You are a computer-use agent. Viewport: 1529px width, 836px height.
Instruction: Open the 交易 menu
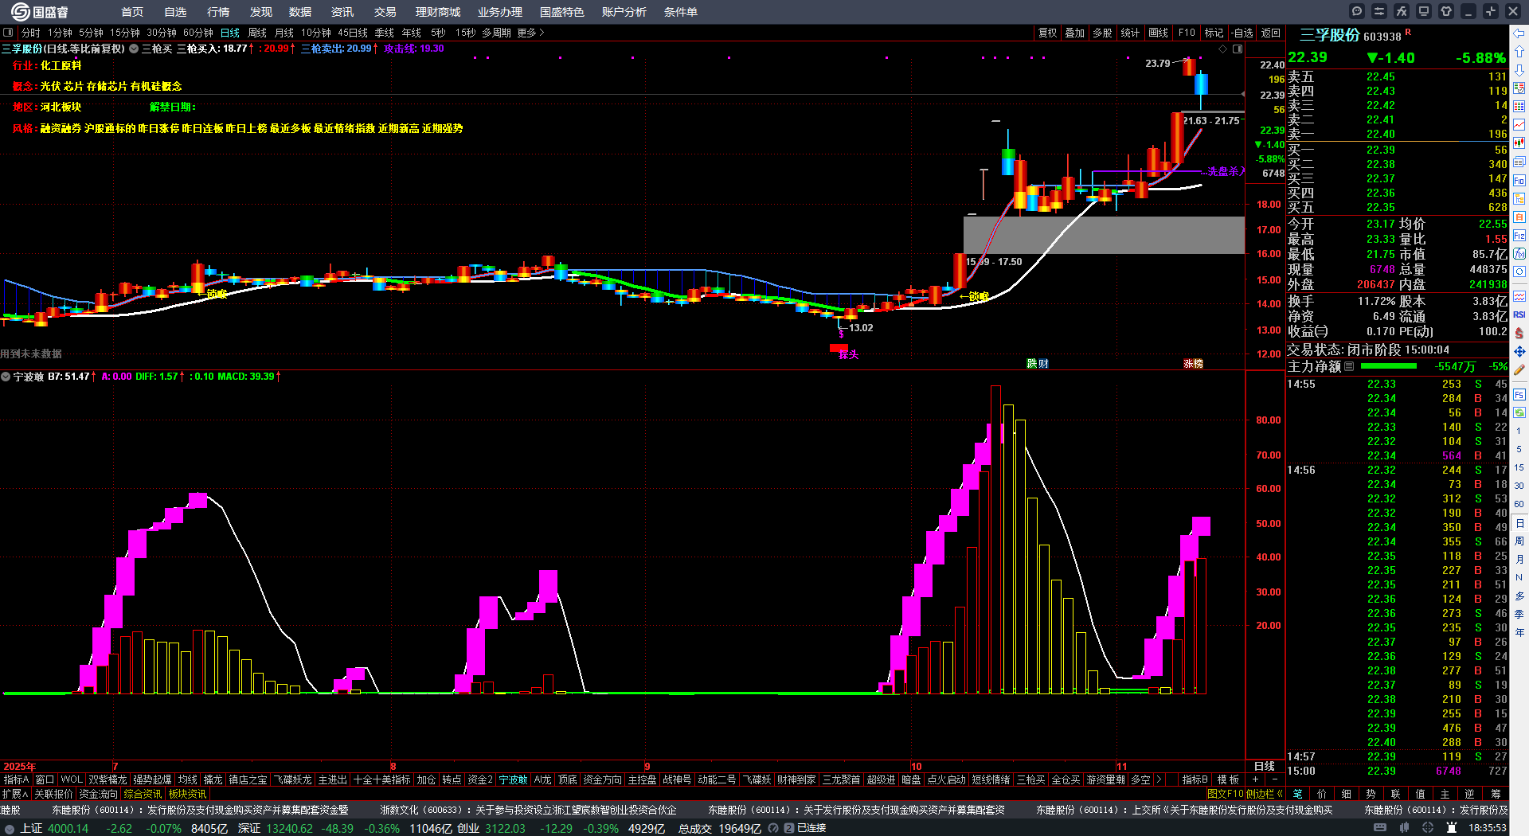385,12
